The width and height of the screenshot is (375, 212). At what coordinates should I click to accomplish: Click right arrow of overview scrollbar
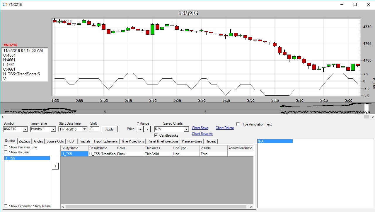373,117
